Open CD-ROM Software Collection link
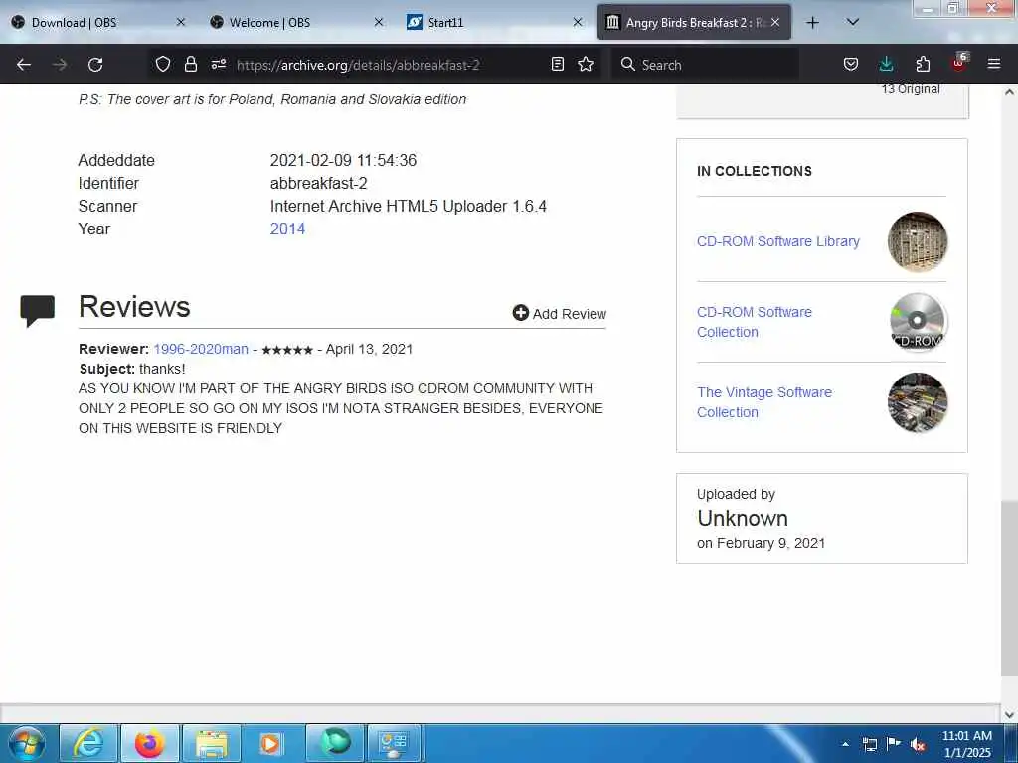 click(x=754, y=322)
